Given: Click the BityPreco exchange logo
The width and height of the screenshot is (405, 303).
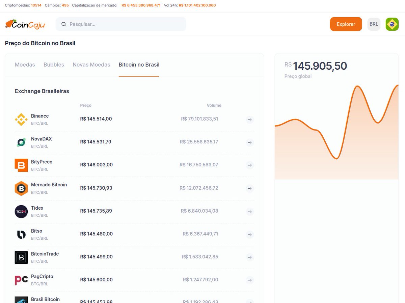Looking at the screenshot, I should pyautogui.click(x=21, y=165).
